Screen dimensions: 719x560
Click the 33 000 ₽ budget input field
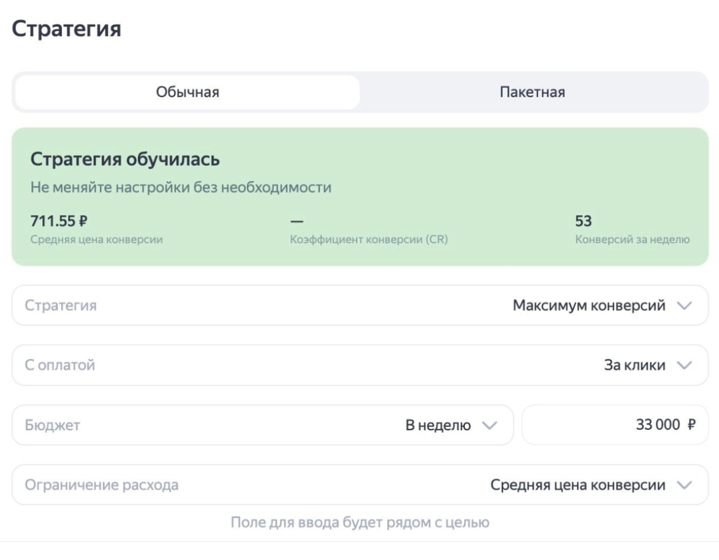click(614, 425)
